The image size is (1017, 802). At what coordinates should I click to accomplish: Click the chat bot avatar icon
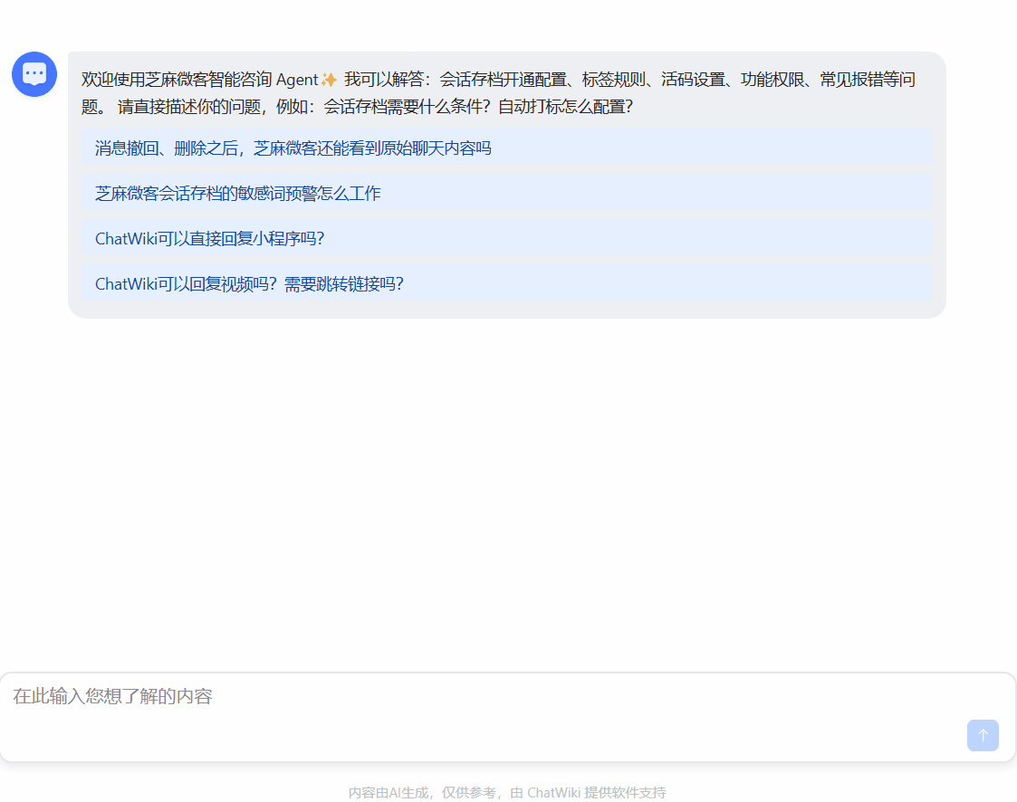pos(34,74)
